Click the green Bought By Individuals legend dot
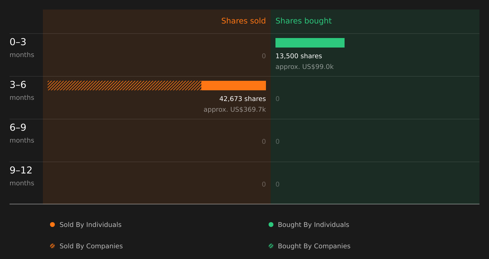This screenshot has height=259, width=489. 271,225
